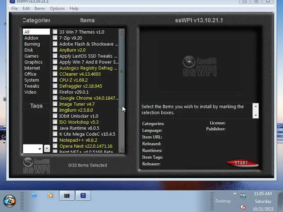283x212 pixels.
Task: Check the CCleaner v4.13.4693 checkbox
Action: click(55, 74)
